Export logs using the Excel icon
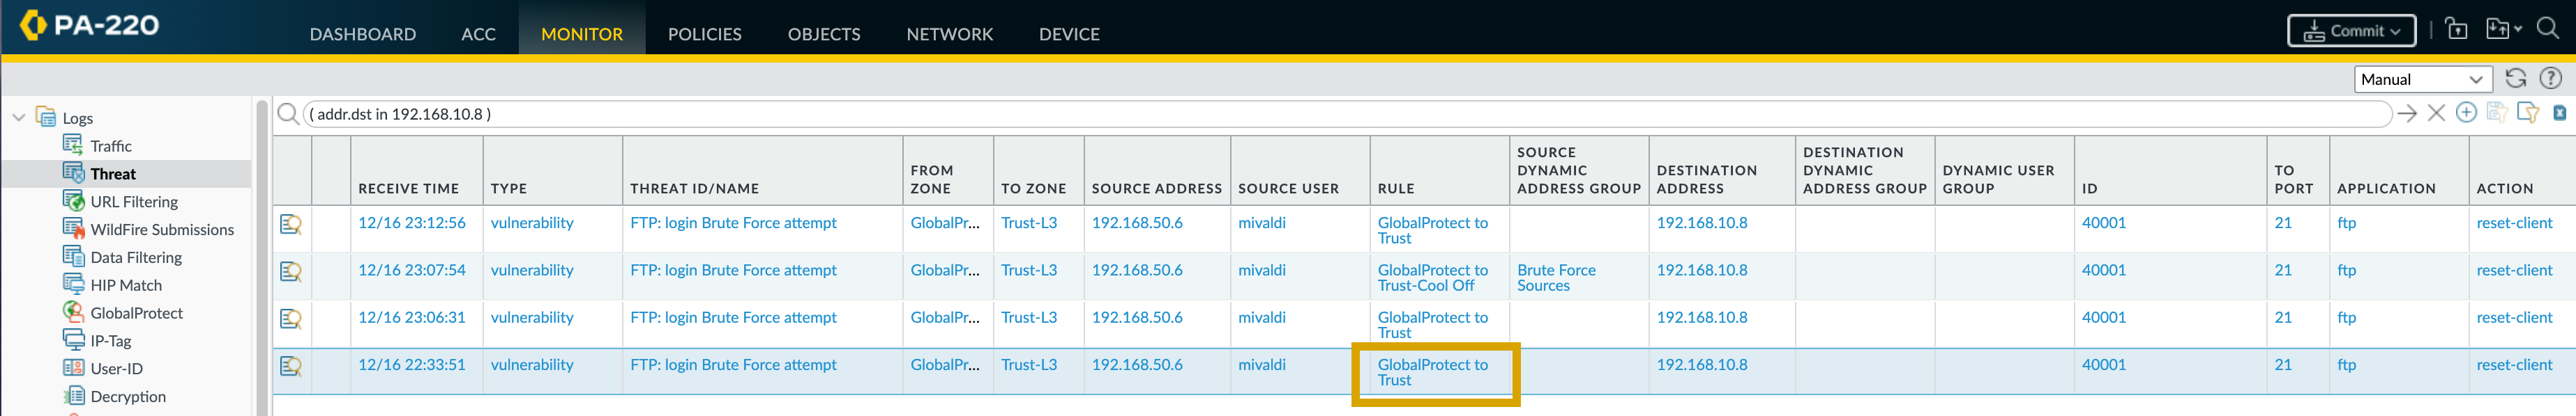The image size is (2576, 416). (x=2559, y=113)
